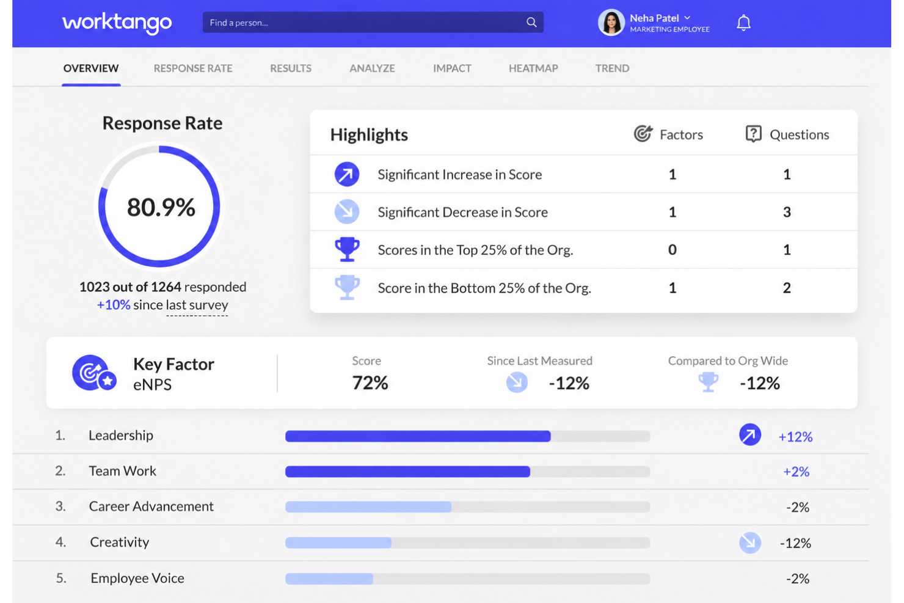Screen dimensions: 904x603
Task: Switch to the Overview tab
Action: 91,68
